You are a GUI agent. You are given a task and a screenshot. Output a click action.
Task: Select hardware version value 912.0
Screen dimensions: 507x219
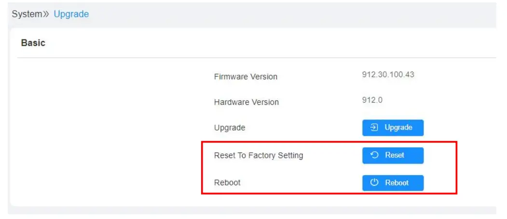click(x=372, y=100)
